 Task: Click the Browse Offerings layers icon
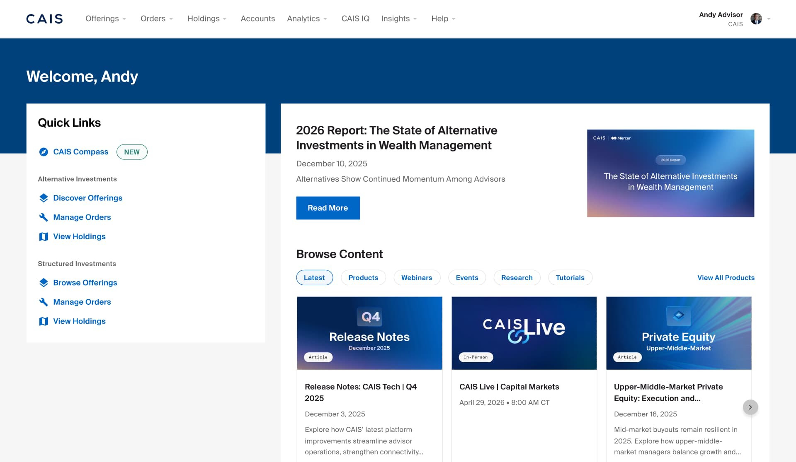tap(44, 283)
